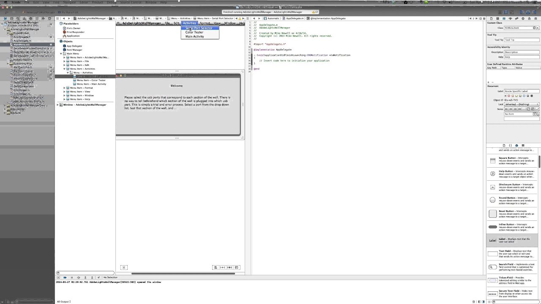Click the Accessibility Description field
Image resolution: width=541 pixels, height=304 pixels.
522,52
